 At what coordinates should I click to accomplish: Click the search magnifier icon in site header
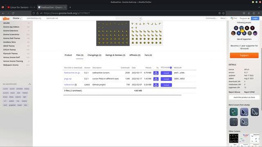pyautogui.click(x=140, y=18)
